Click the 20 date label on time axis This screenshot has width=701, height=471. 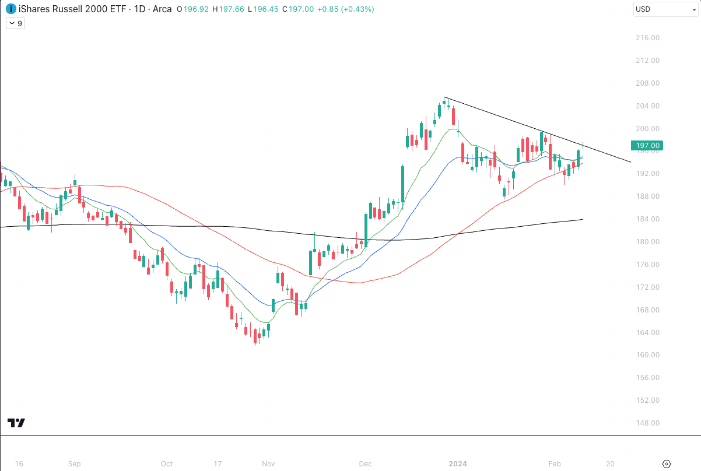tap(610, 464)
